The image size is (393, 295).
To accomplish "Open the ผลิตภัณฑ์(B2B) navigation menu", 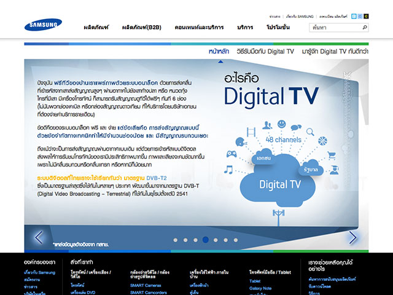I will tap(140, 28).
